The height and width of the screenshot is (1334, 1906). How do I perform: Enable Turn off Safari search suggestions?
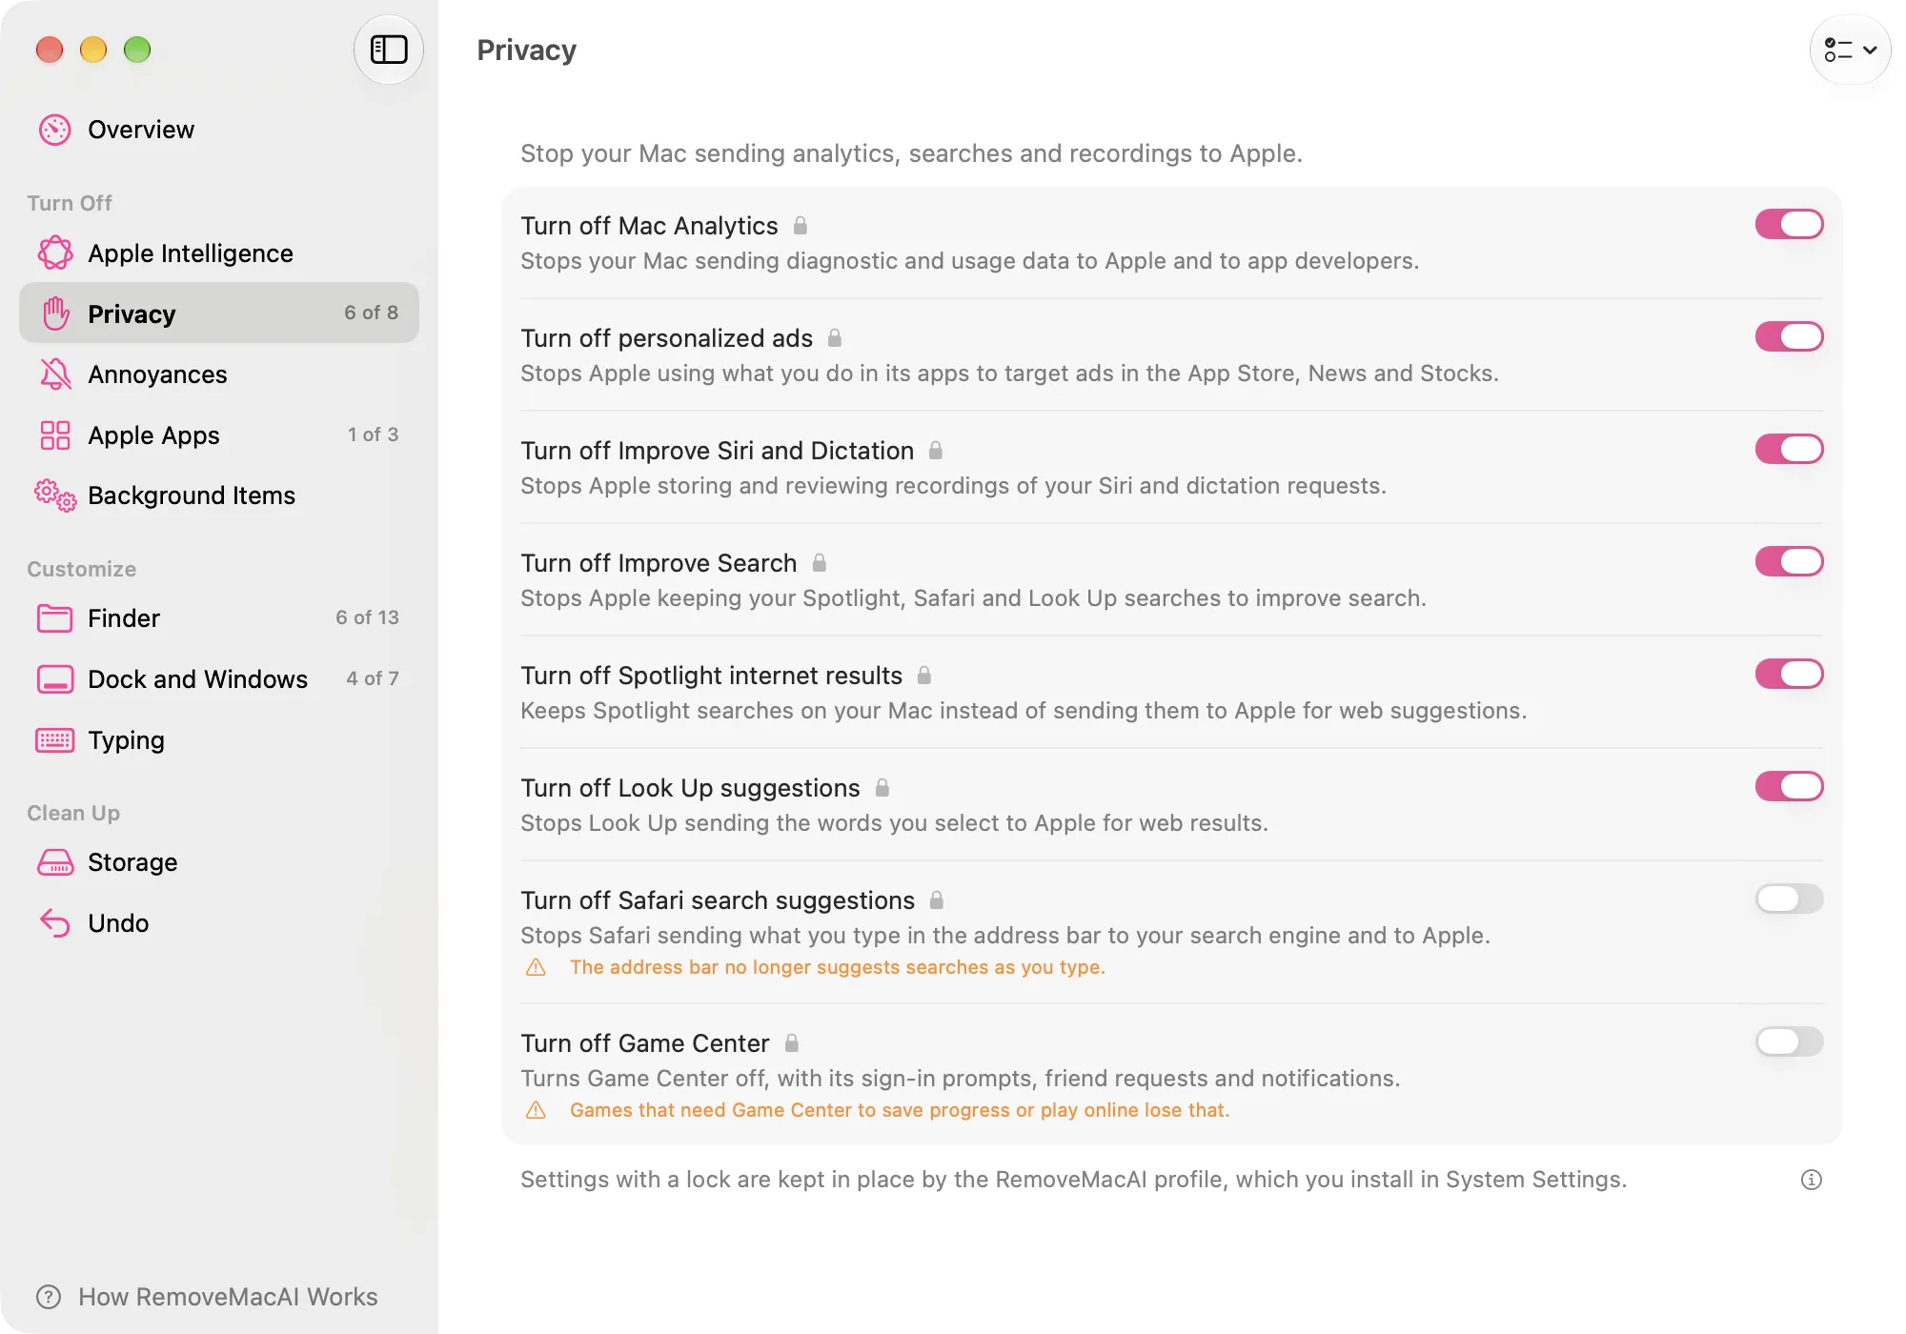1789,899
